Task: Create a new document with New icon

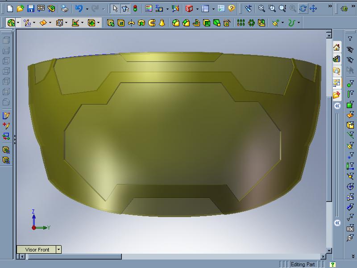Action: 10,8
